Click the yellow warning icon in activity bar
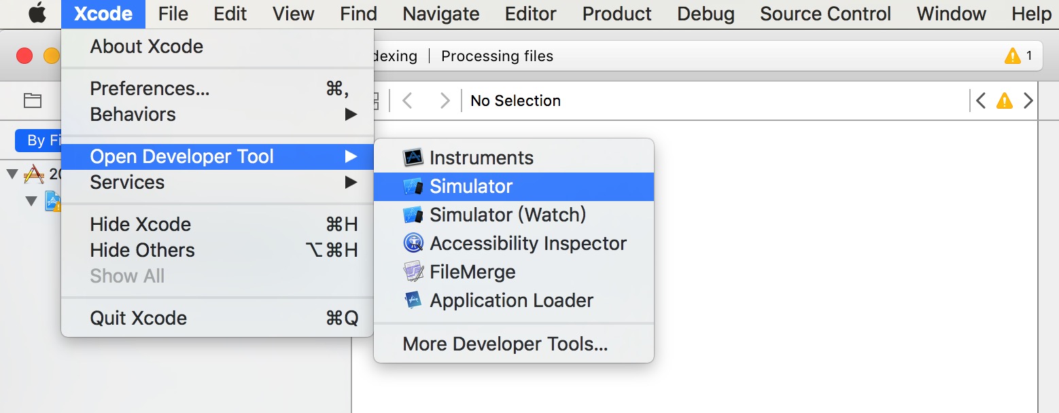 click(x=1012, y=56)
